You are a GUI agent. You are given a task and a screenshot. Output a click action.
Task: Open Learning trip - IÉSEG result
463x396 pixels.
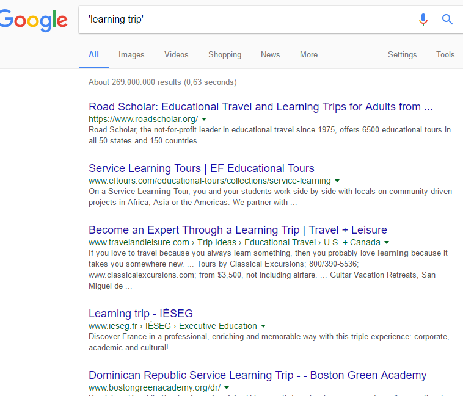(140, 314)
